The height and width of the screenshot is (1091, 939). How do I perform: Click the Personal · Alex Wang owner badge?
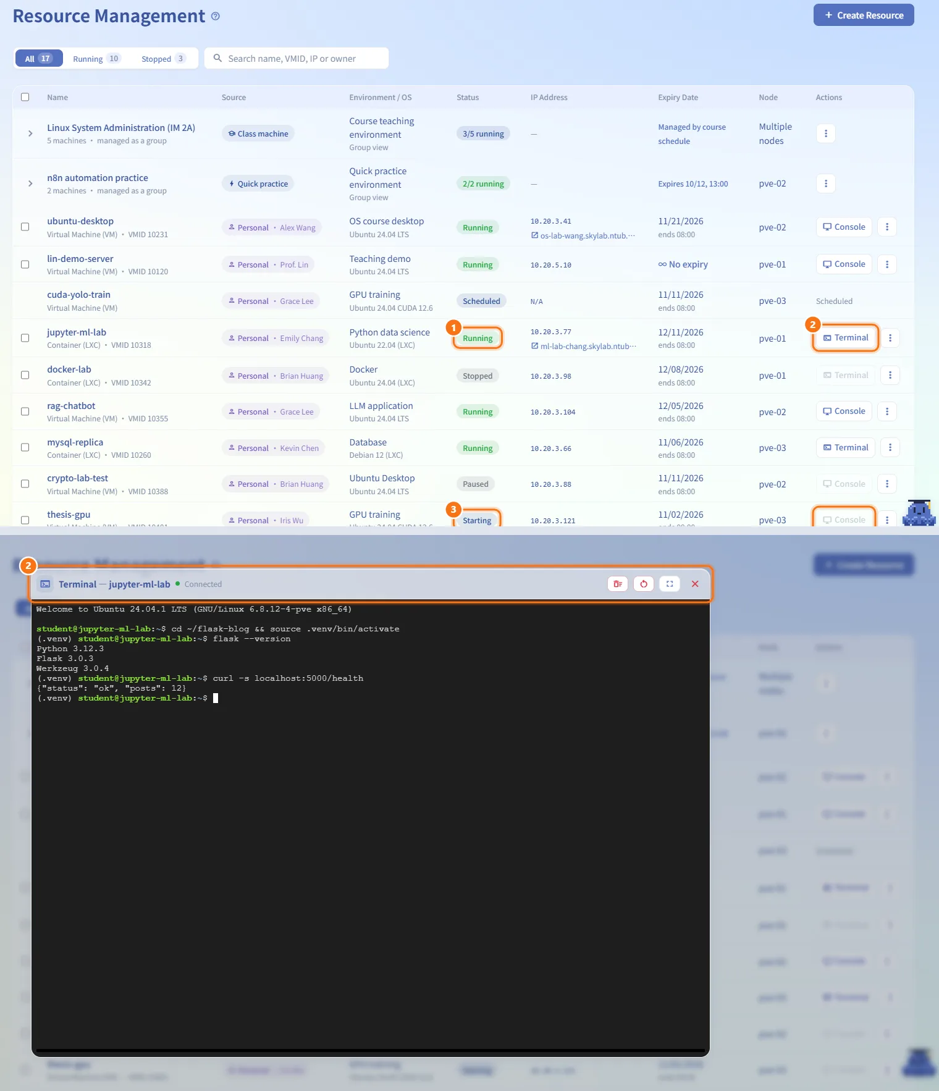point(272,227)
